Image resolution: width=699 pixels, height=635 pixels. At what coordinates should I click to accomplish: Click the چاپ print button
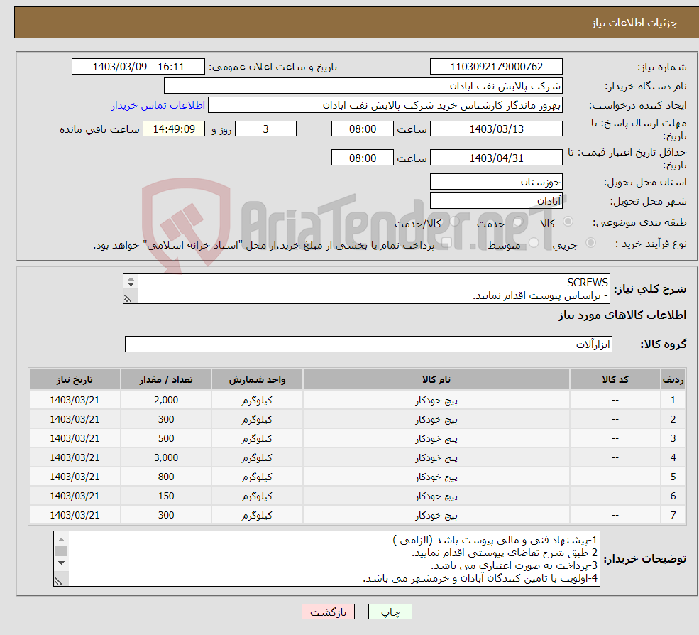[390, 612]
